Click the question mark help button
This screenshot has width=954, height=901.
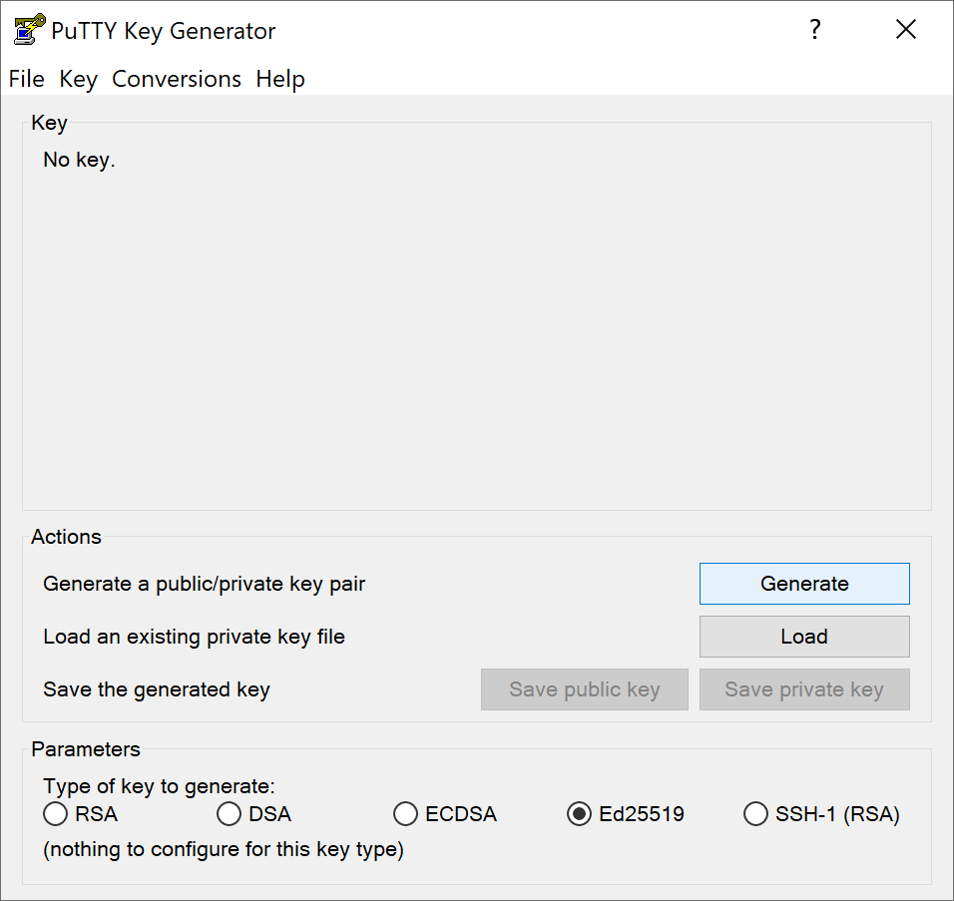click(x=815, y=29)
